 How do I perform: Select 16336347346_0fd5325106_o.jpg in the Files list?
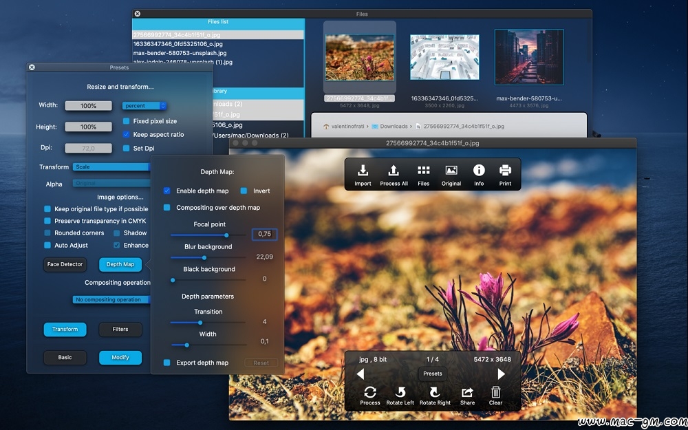coord(218,44)
